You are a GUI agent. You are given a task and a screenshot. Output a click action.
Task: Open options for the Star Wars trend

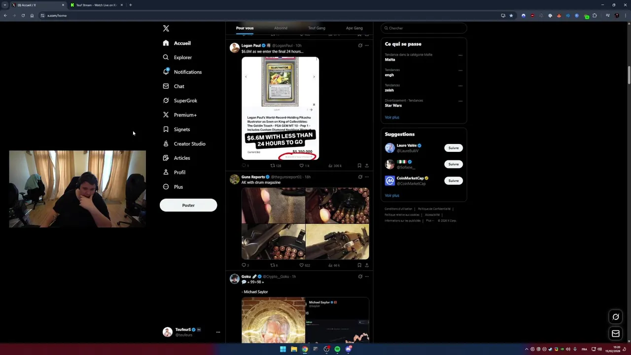coord(460,101)
